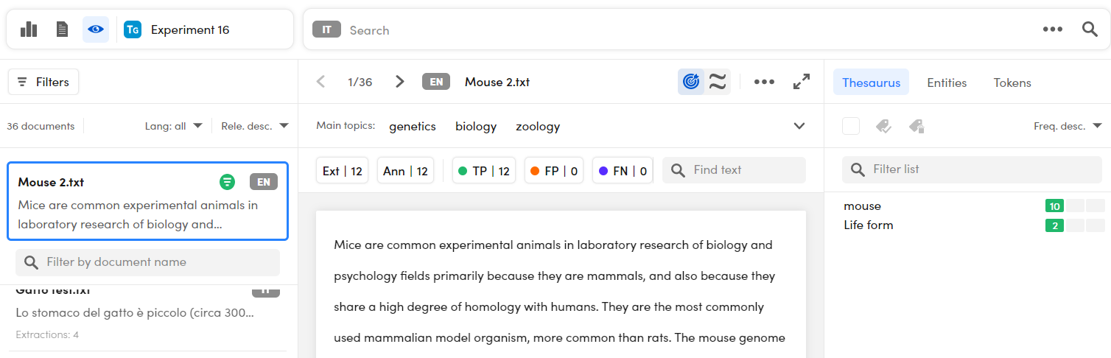Image resolution: width=1111 pixels, height=358 pixels.
Task: Select the eye detail view icon
Action: pos(96,29)
